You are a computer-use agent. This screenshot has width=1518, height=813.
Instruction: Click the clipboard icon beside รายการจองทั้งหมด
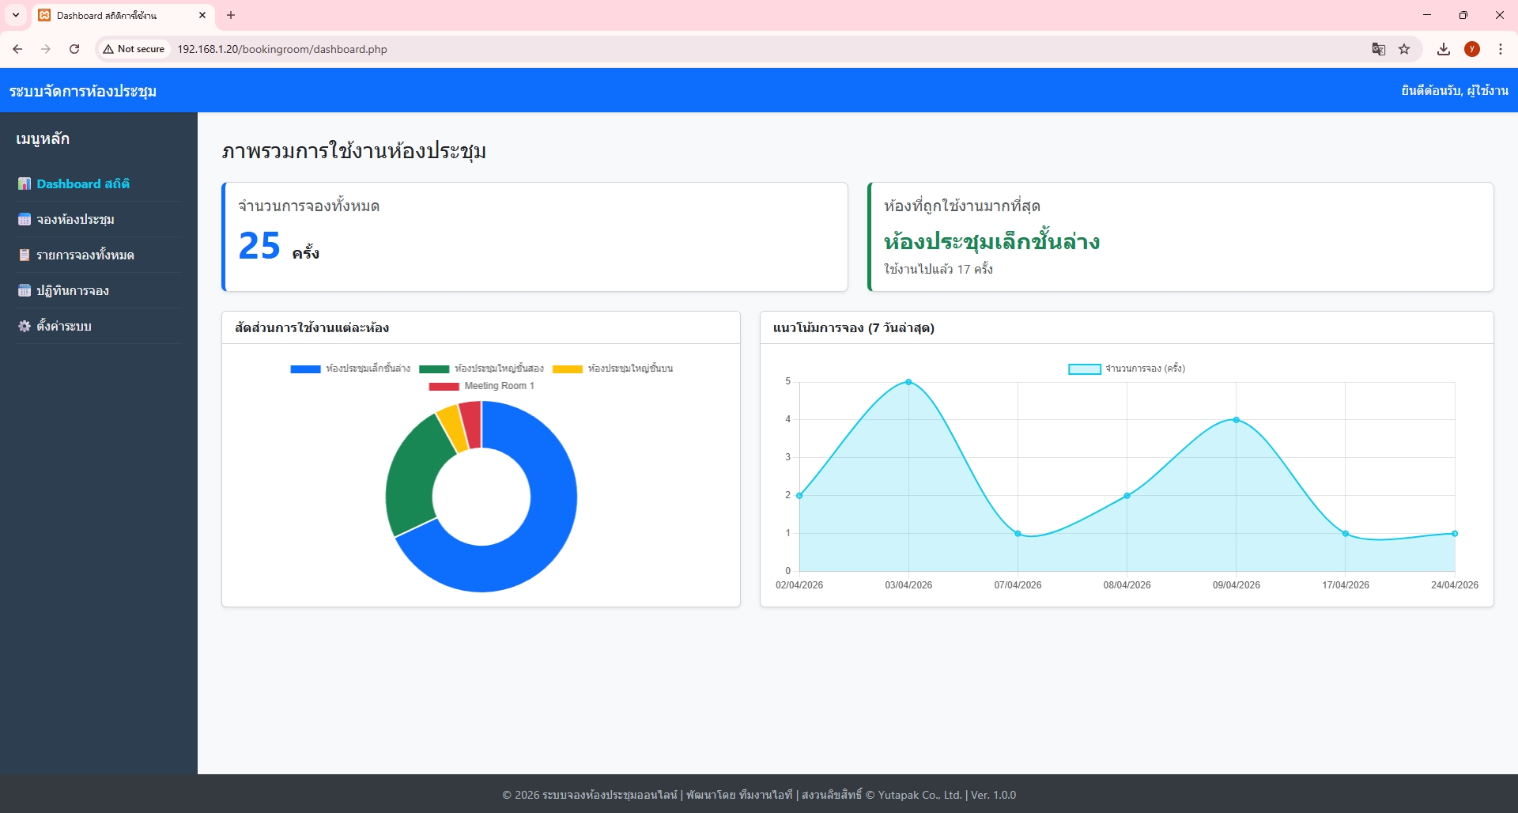click(25, 255)
